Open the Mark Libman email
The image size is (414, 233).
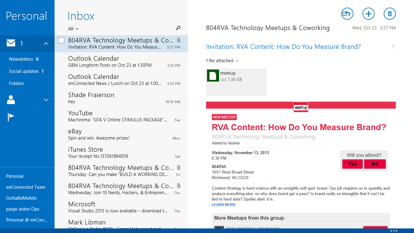[121, 223]
